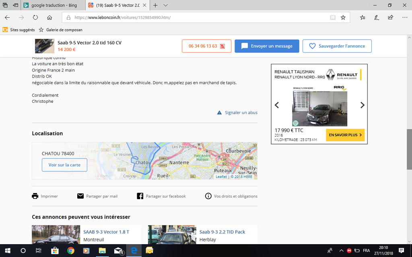Add this page to favorites with the star
412x257 pixels.
point(343,18)
